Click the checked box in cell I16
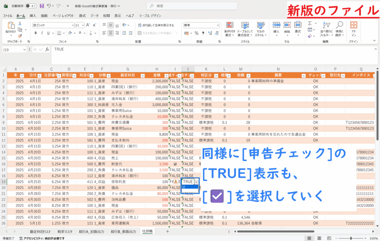Image resolution: width=380 pixels, height=241 pixels. [x=175, y=164]
